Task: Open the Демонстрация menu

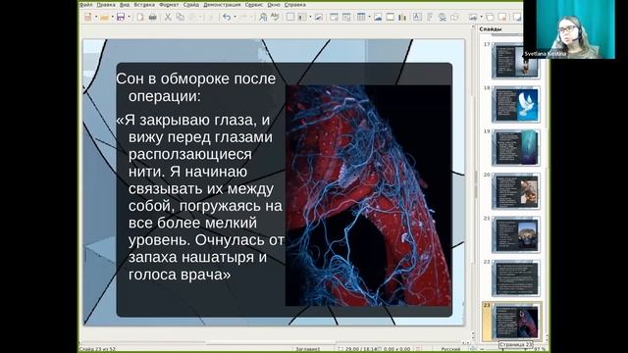Action: 222,5
